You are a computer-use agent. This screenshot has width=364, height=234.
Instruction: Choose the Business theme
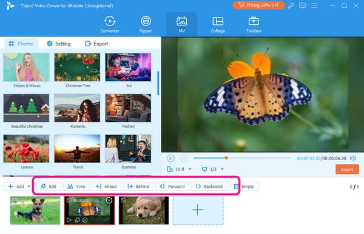tap(128, 149)
